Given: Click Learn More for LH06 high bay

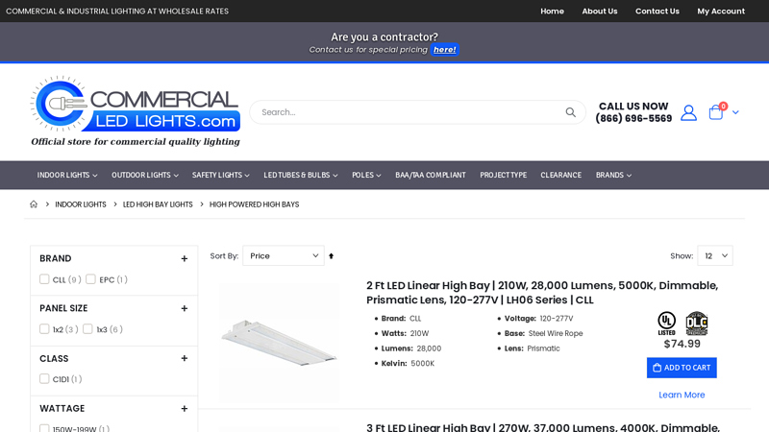Looking at the screenshot, I should coord(682,395).
